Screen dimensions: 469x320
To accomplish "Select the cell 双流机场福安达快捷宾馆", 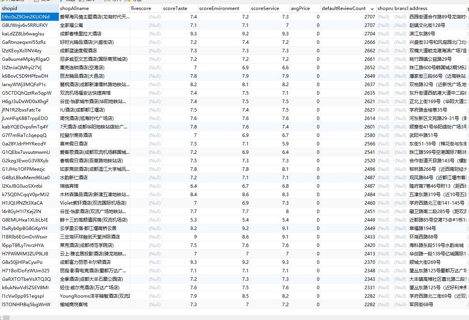I will pyautogui.click(x=94, y=93).
